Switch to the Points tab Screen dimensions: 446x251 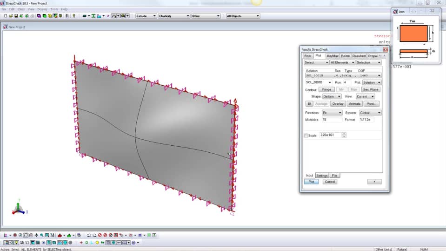345,56
